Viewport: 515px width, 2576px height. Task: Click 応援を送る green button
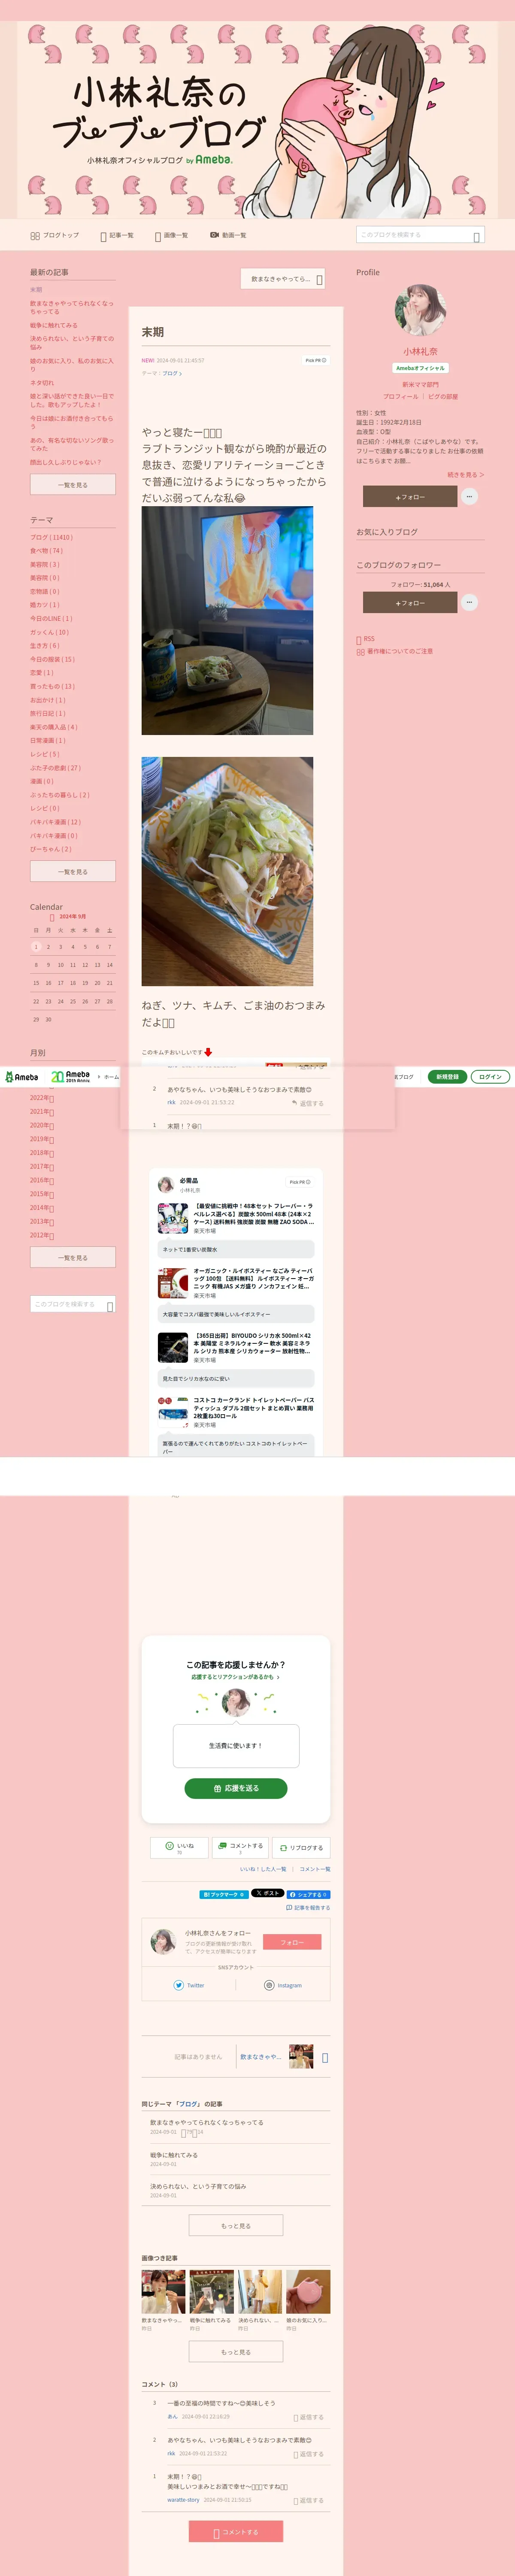tap(236, 1788)
